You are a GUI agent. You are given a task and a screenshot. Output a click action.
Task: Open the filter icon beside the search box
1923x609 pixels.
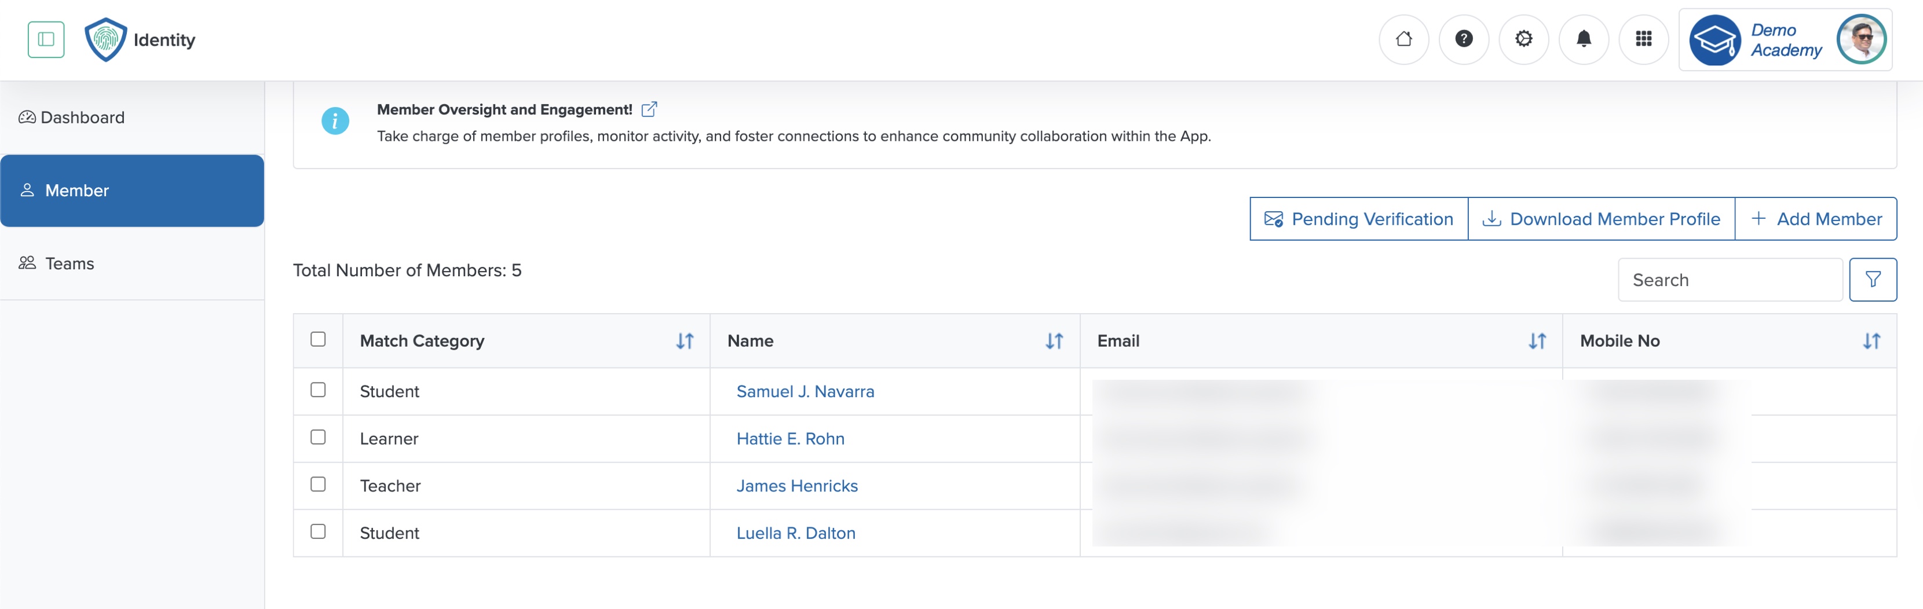[x=1874, y=279]
